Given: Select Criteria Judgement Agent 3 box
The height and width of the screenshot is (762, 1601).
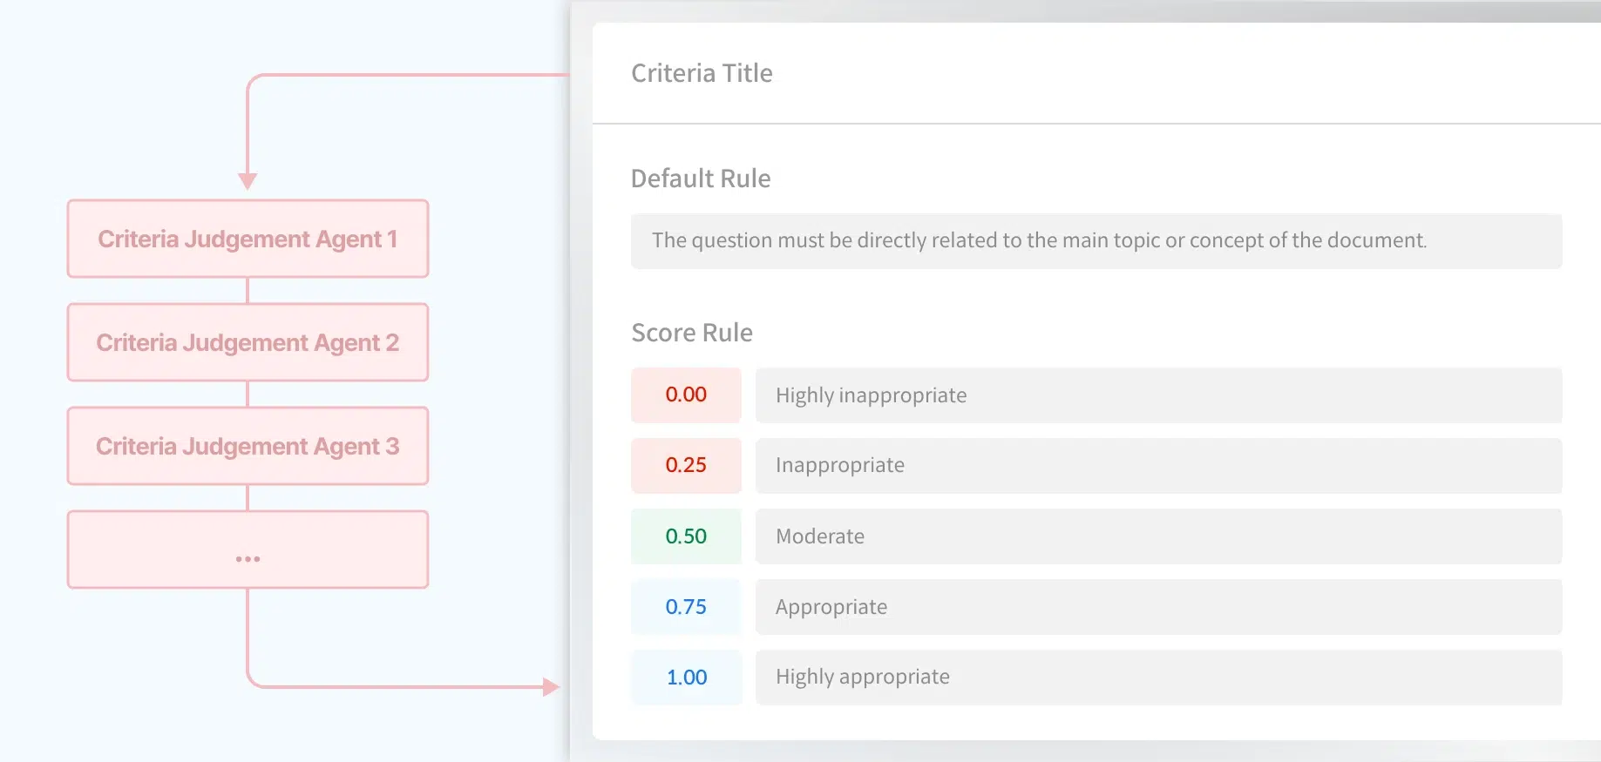Looking at the screenshot, I should click(x=248, y=446).
